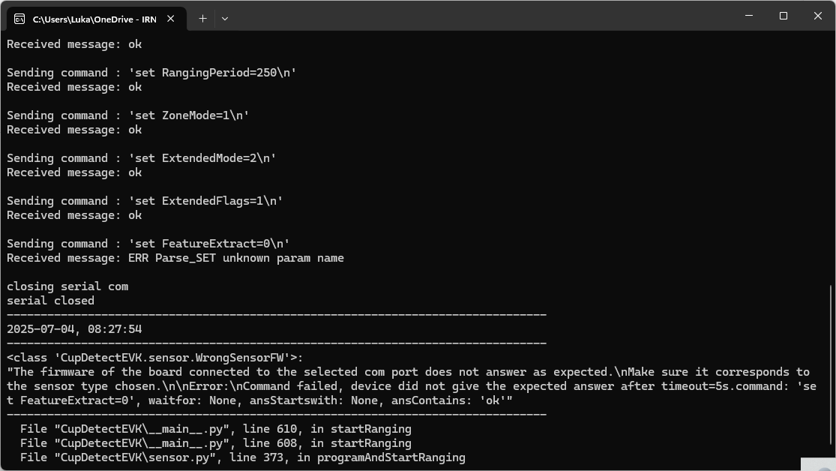Viewport: 836px width, 471px height.
Task: Click the timestamp 2025-07-04, 08:27:54
Action: 70,328
